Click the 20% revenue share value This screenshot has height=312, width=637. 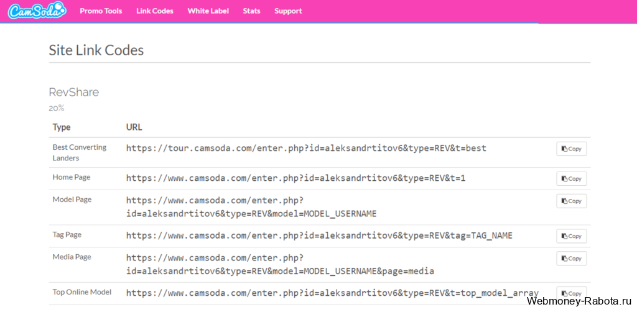click(x=57, y=108)
